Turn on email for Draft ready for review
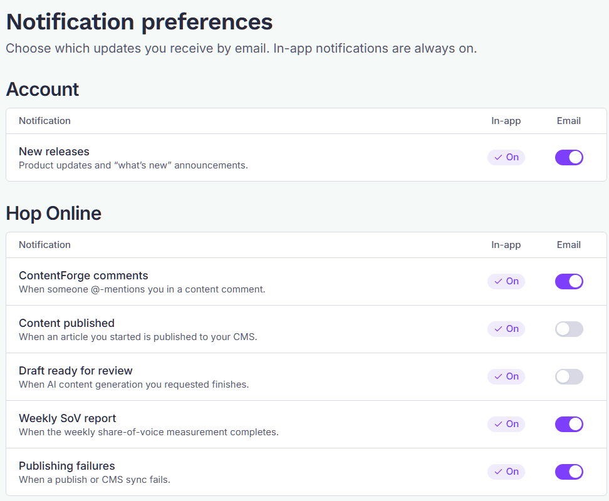This screenshot has width=609, height=501. pos(569,376)
